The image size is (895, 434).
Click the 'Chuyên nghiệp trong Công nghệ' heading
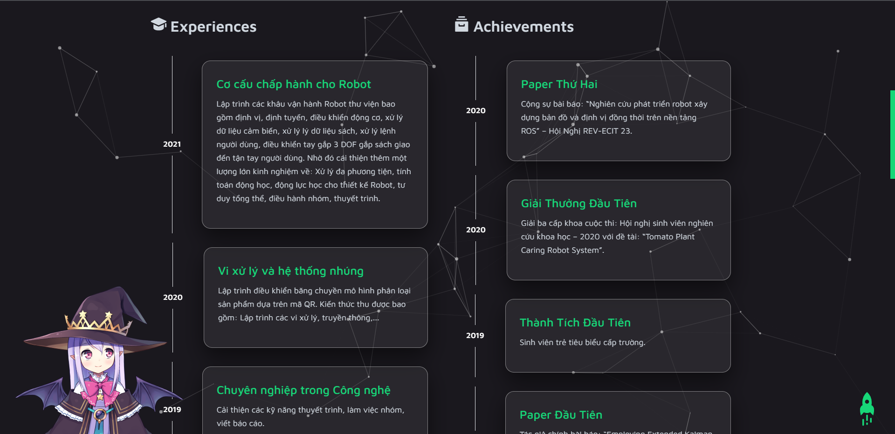303,391
